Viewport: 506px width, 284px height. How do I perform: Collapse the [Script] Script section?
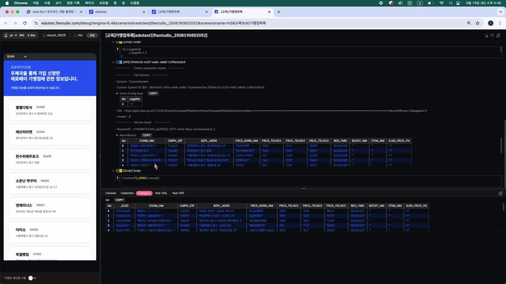113,170
